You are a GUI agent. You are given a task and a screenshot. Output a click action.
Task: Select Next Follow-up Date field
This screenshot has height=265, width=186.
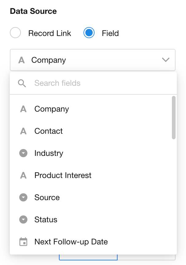(x=71, y=242)
